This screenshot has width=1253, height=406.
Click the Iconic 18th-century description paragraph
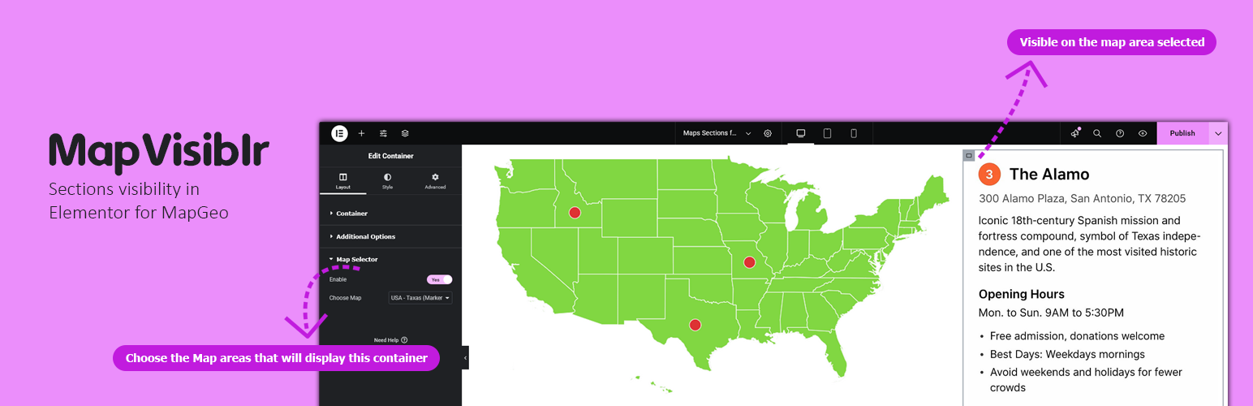click(x=1089, y=244)
